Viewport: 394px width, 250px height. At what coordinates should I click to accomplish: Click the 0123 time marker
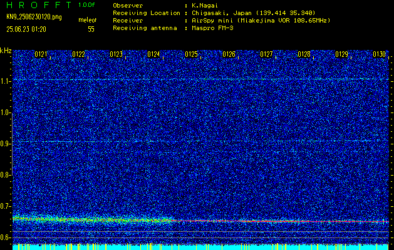(116, 54)
